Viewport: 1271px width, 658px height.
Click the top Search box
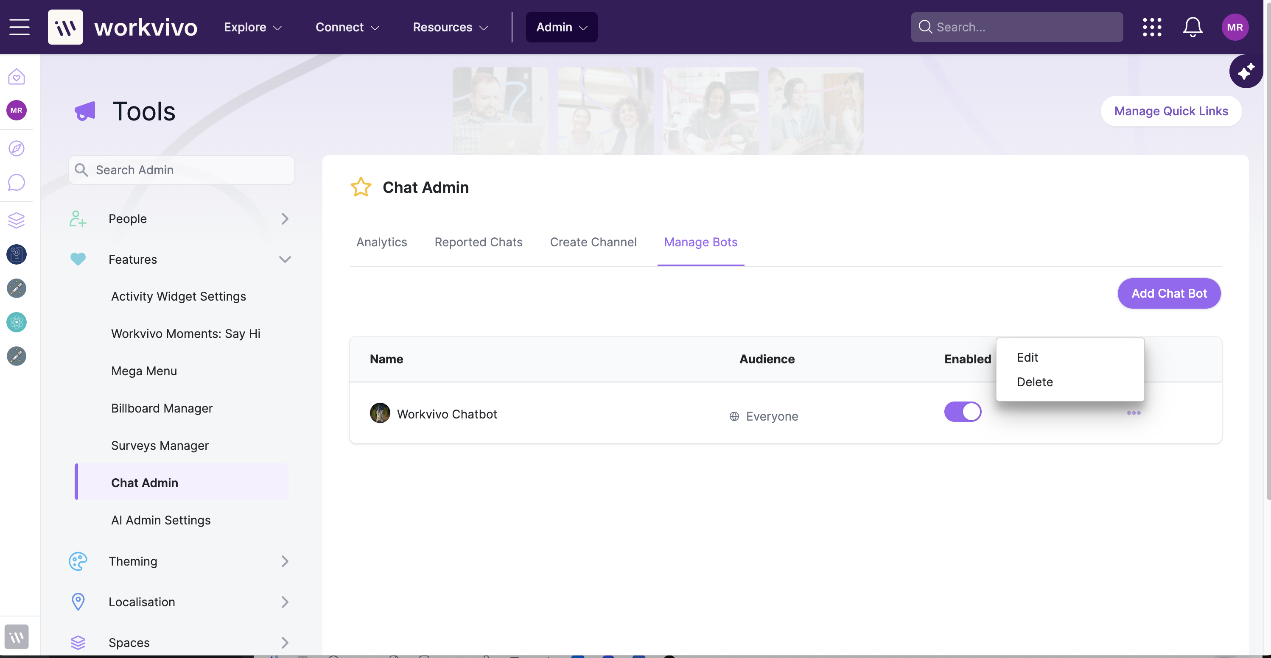1016,27
